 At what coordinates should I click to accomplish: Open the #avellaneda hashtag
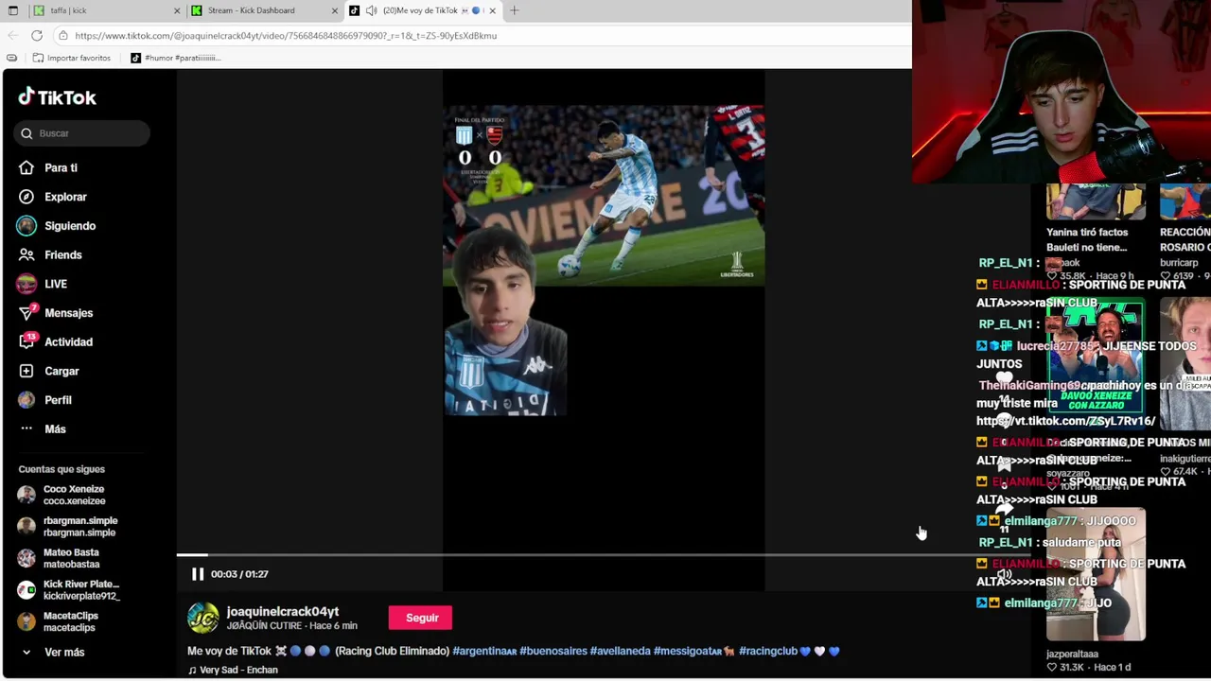click(620, 651)
